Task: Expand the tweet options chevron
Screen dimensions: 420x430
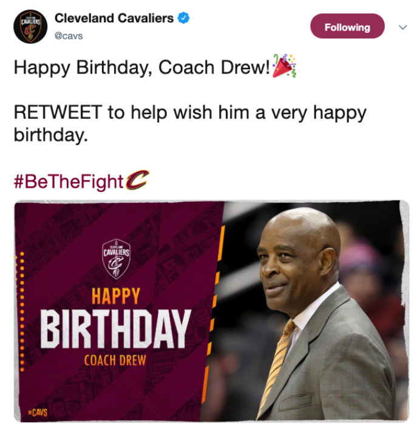Action: coord(402,27)
